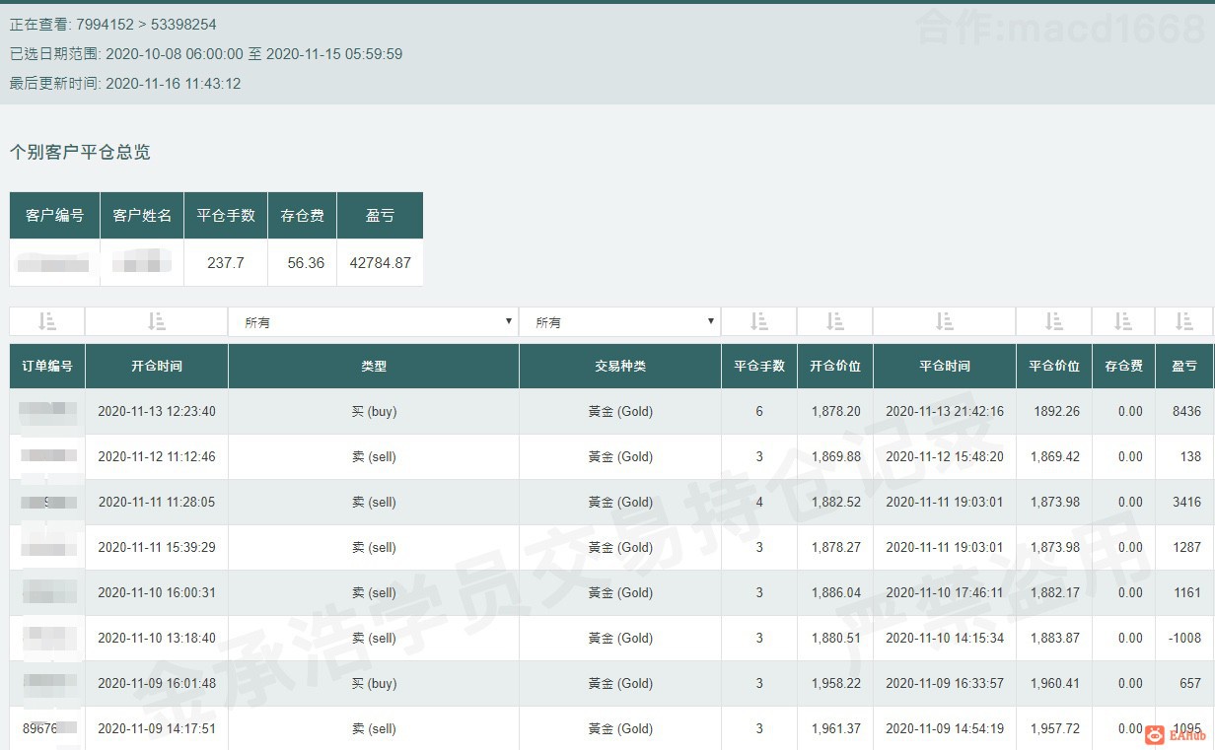
Task: Click the sort icon above 平仓价位
Action: click(1053, 321)
